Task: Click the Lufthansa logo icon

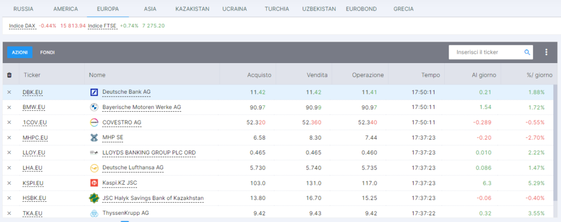Action: [x=94, y=168]
